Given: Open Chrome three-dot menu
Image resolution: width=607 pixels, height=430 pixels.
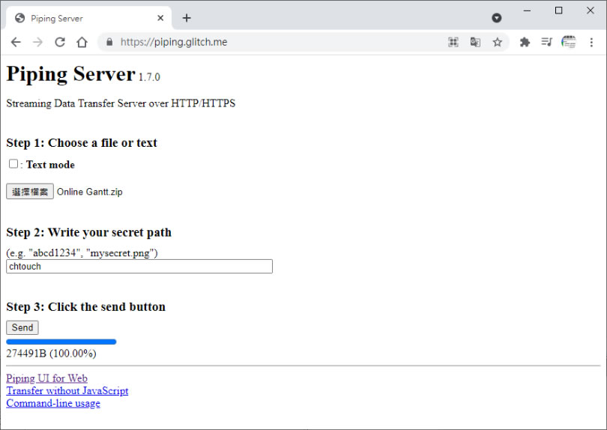Looking at the screenshot, I should 591,42.
